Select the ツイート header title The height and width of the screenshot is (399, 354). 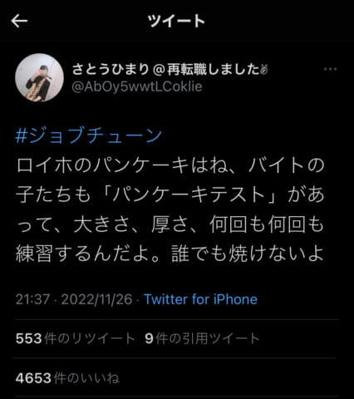[176, 21]
